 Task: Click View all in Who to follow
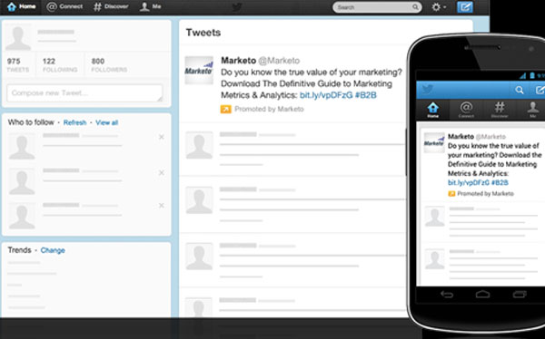(x=106, y=122)
